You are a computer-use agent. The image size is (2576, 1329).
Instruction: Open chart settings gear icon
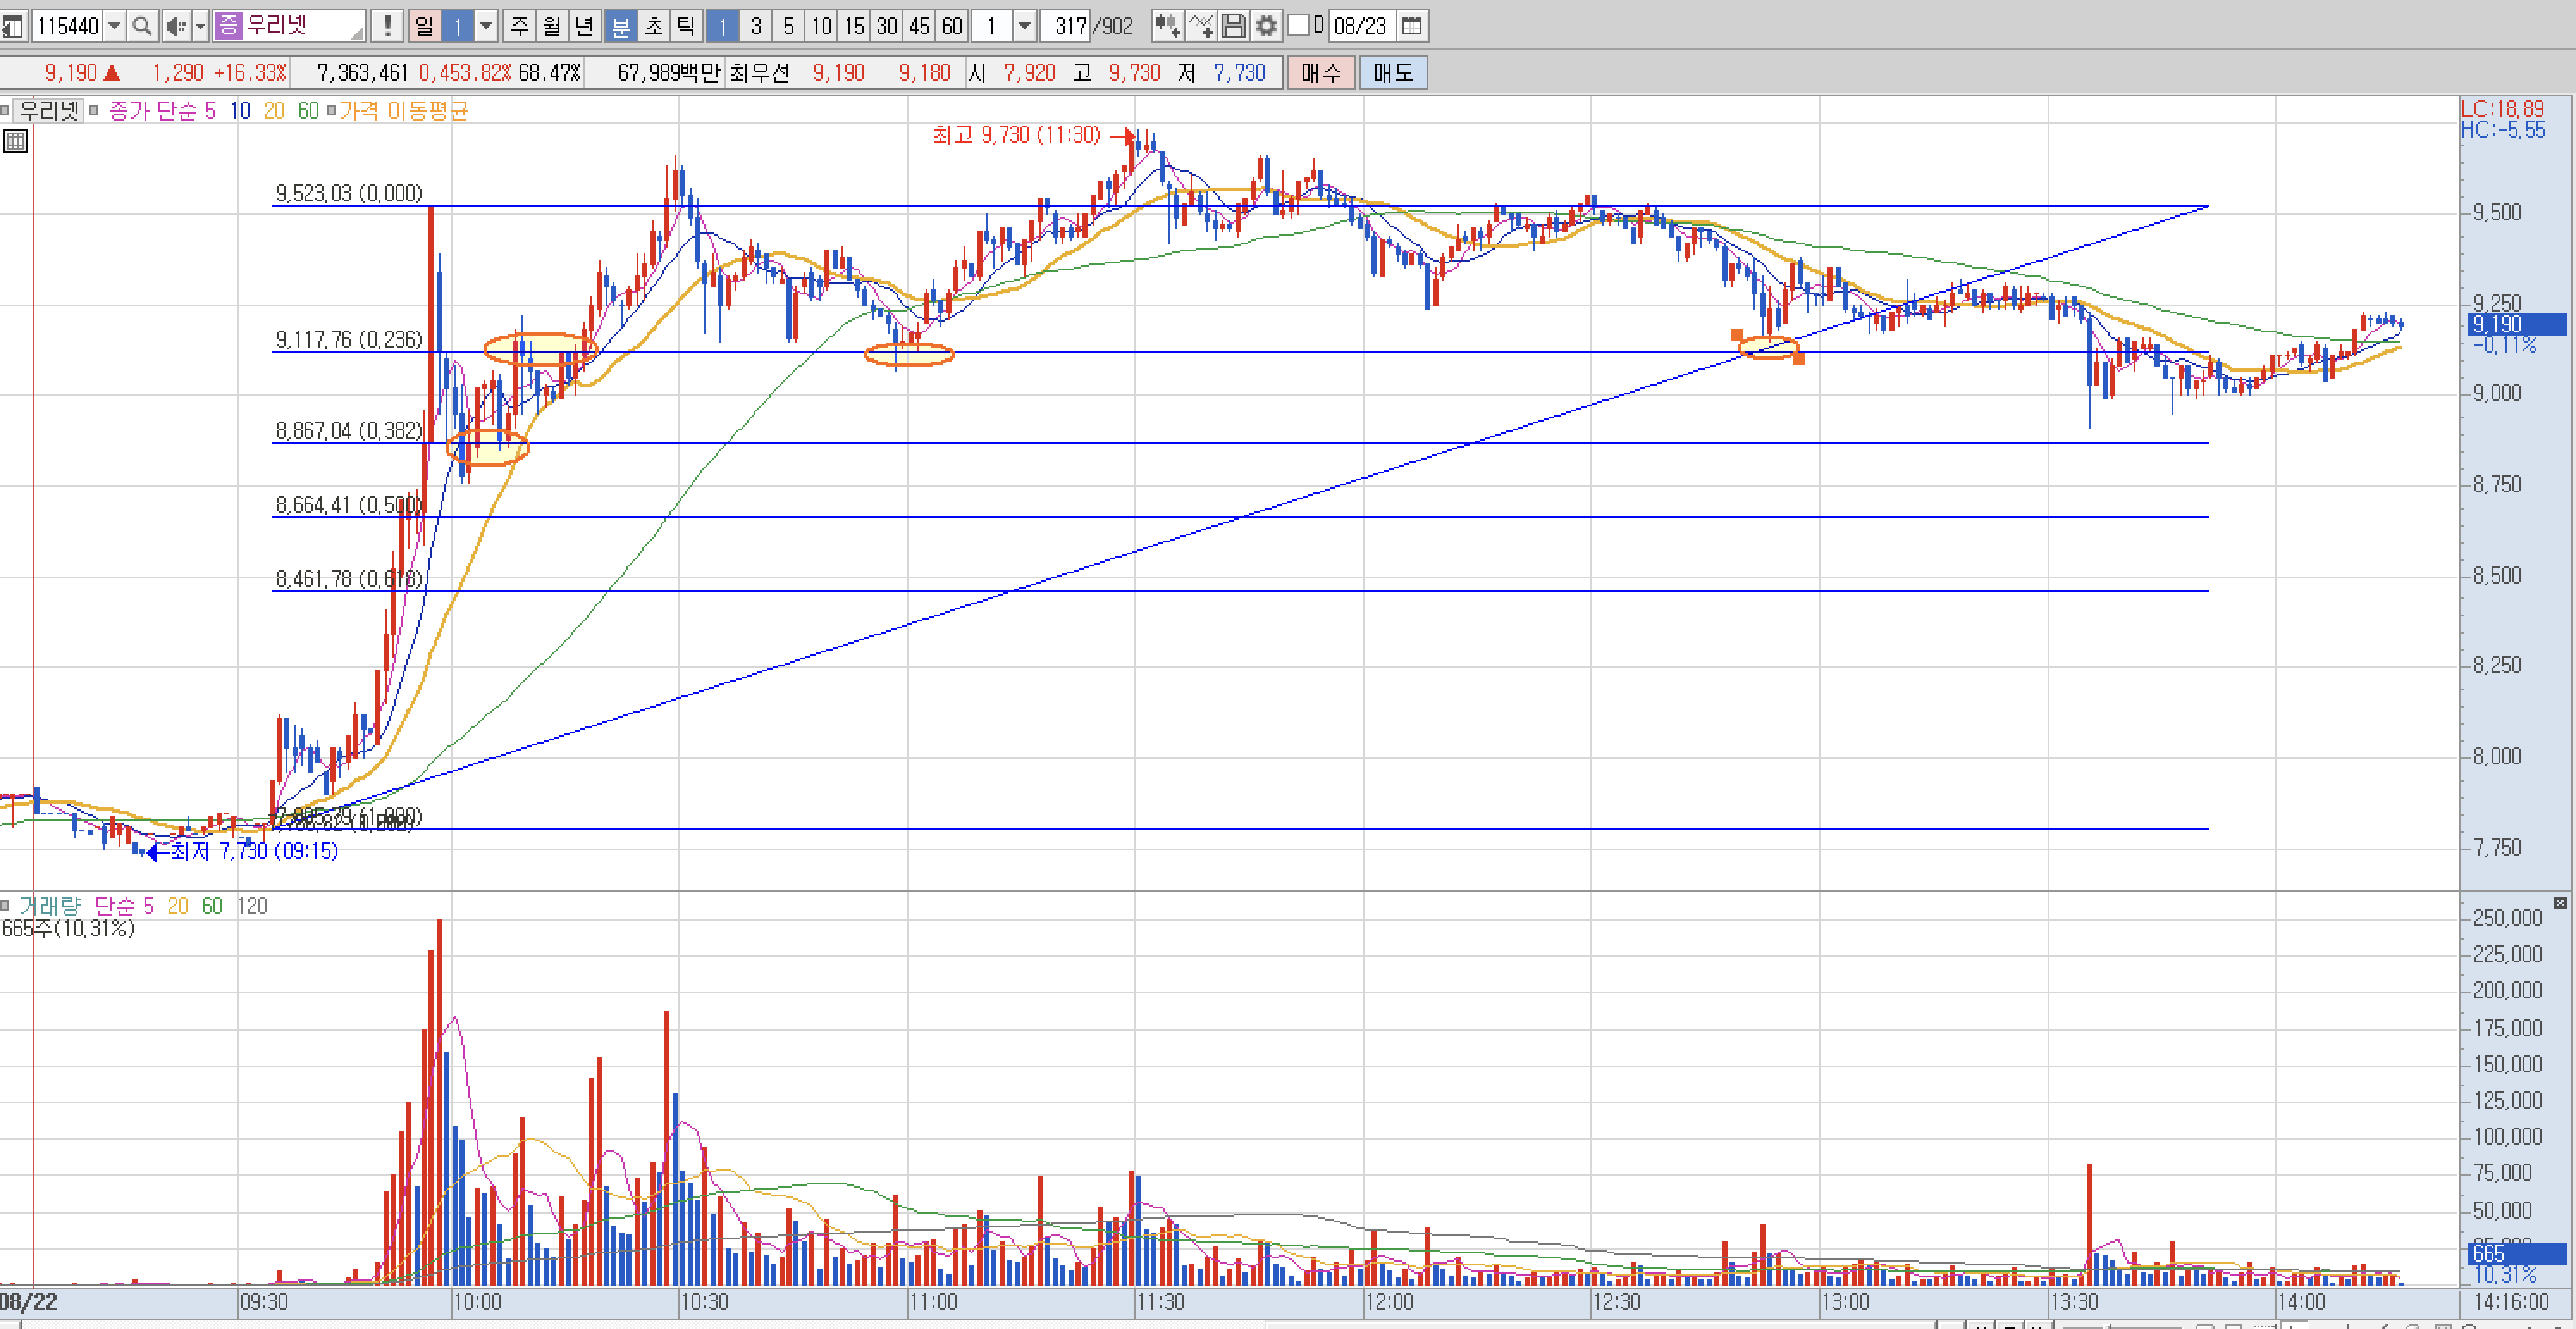(1266, 26)
